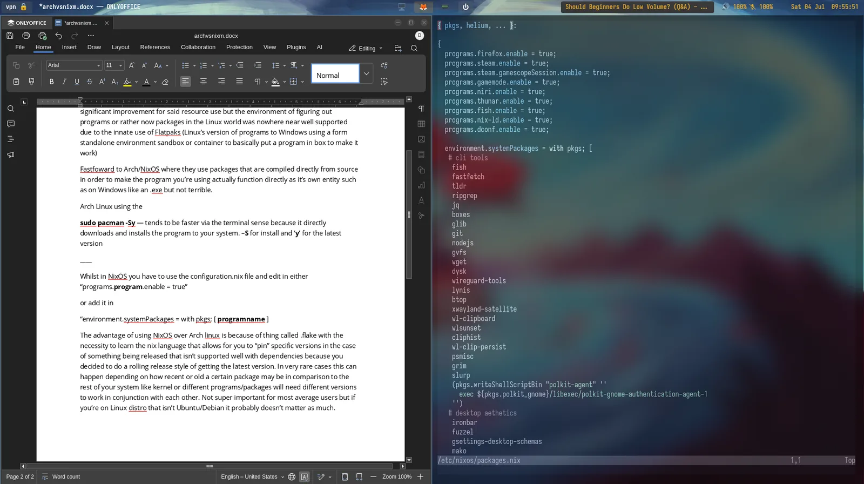Screen dimensions: 864x484
Task: Toggle underline formatting
Action: tap(77, 82)
